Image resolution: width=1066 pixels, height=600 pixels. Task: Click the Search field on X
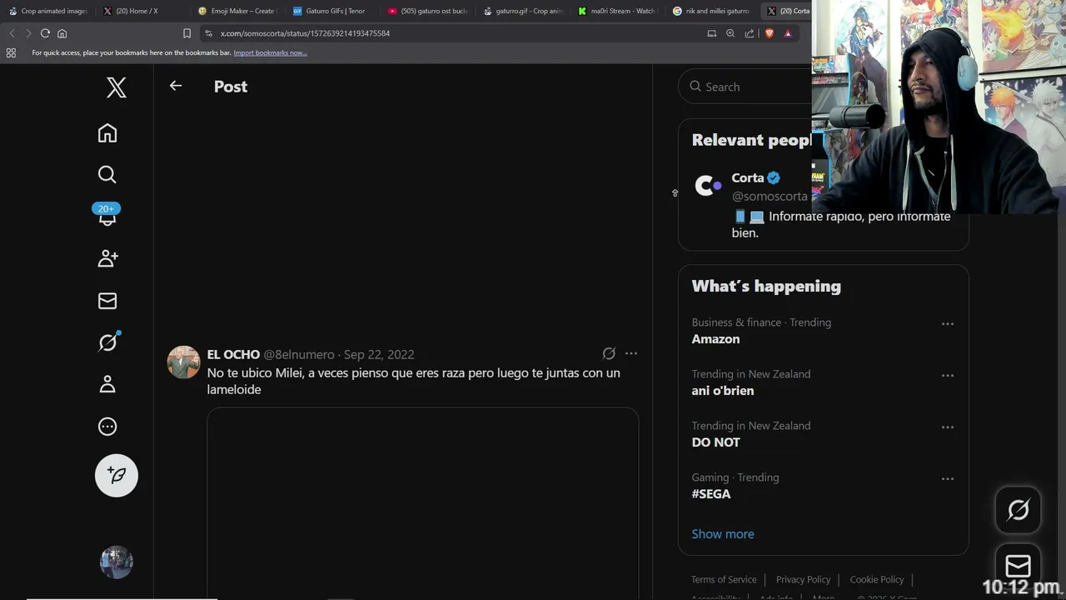tap(750, 87)
